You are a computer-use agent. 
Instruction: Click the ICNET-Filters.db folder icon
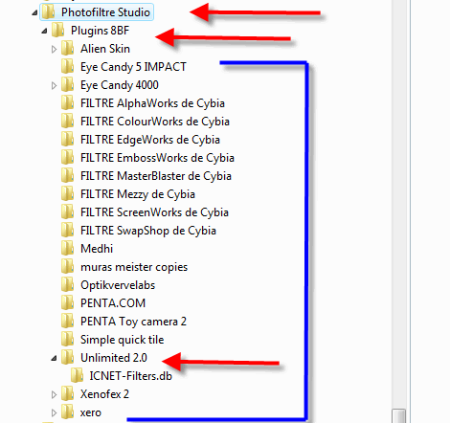[78, 376]
